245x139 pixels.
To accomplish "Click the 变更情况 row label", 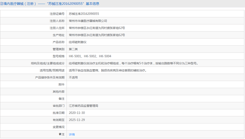I will coord(59,127).
